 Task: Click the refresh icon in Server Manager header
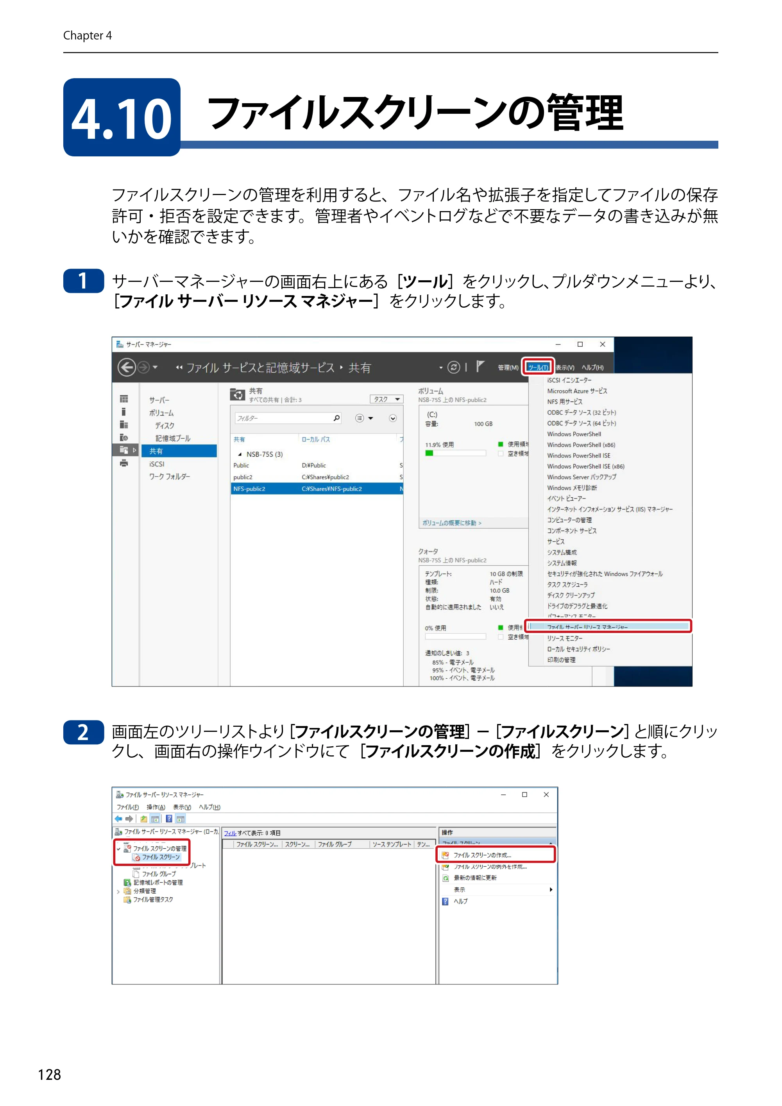click(x=454, y=367)
